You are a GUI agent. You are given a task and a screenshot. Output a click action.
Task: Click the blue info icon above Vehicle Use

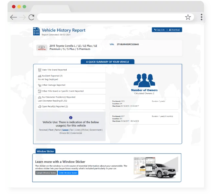(71, 118)
